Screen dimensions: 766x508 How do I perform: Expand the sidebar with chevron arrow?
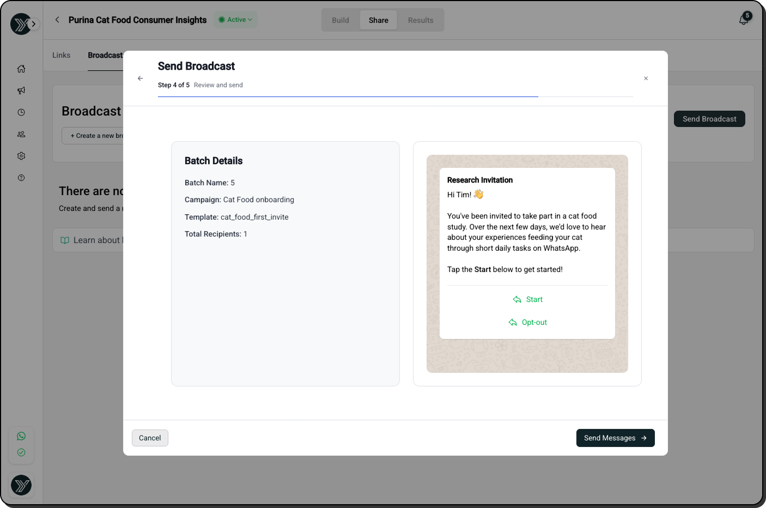[x=34, y=24]
